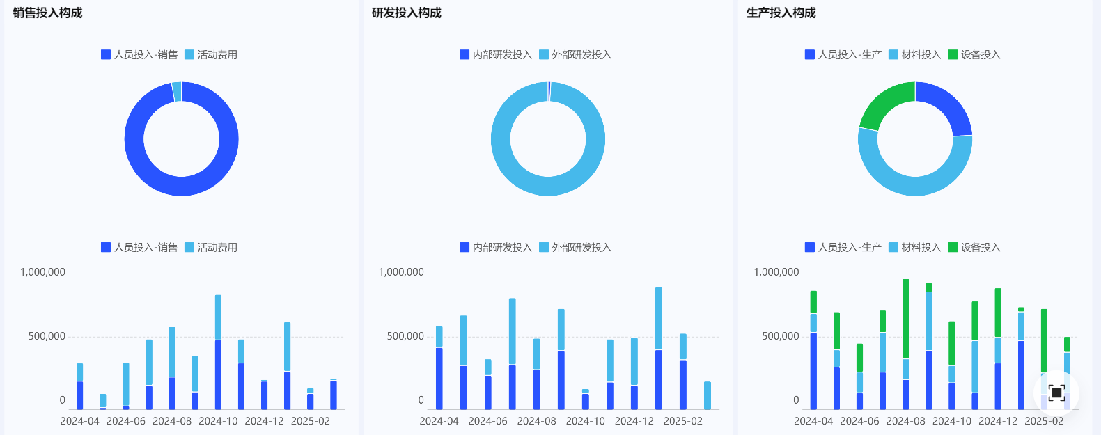Click the 2024-04 dark blue bar in sales chart
The image size is (1101, 435).
pyautogui.click(x=80, y=395)
